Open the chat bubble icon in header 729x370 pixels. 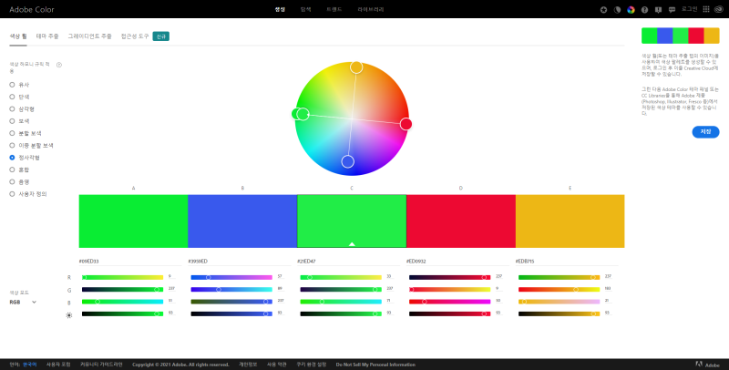(x=672, y=9)
